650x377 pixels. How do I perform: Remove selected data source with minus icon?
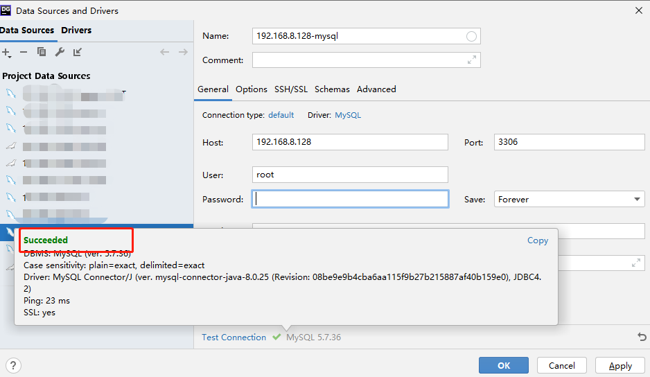point(24,52)
